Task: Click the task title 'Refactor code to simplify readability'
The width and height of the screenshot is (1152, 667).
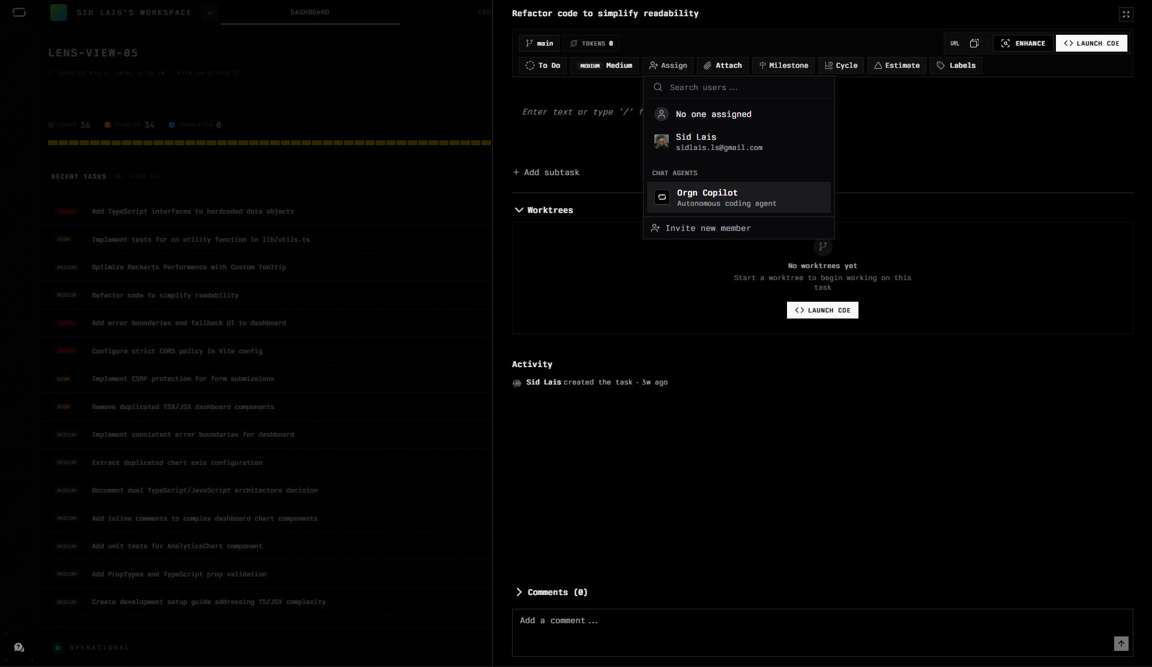Action: coord(605,13)
